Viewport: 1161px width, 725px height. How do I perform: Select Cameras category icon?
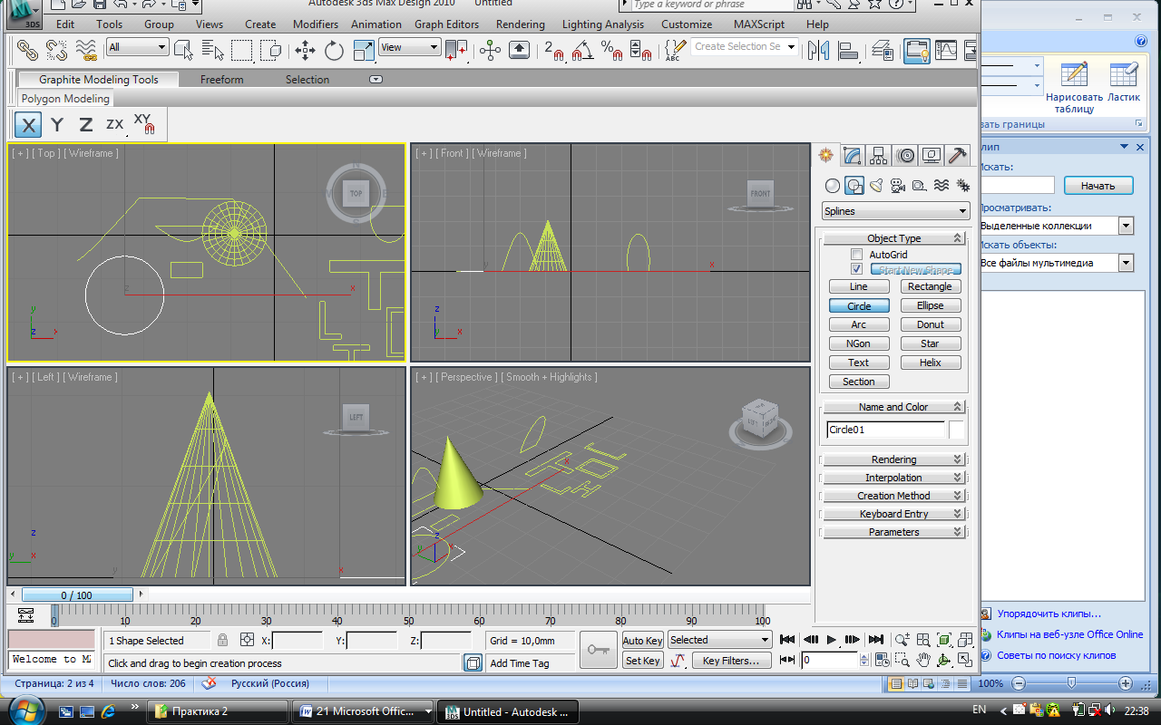pyautogui.click(x=897, y=186)
